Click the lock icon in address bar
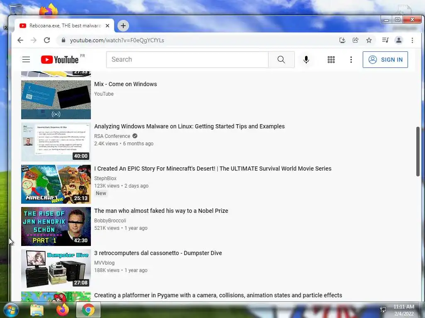 64,40
